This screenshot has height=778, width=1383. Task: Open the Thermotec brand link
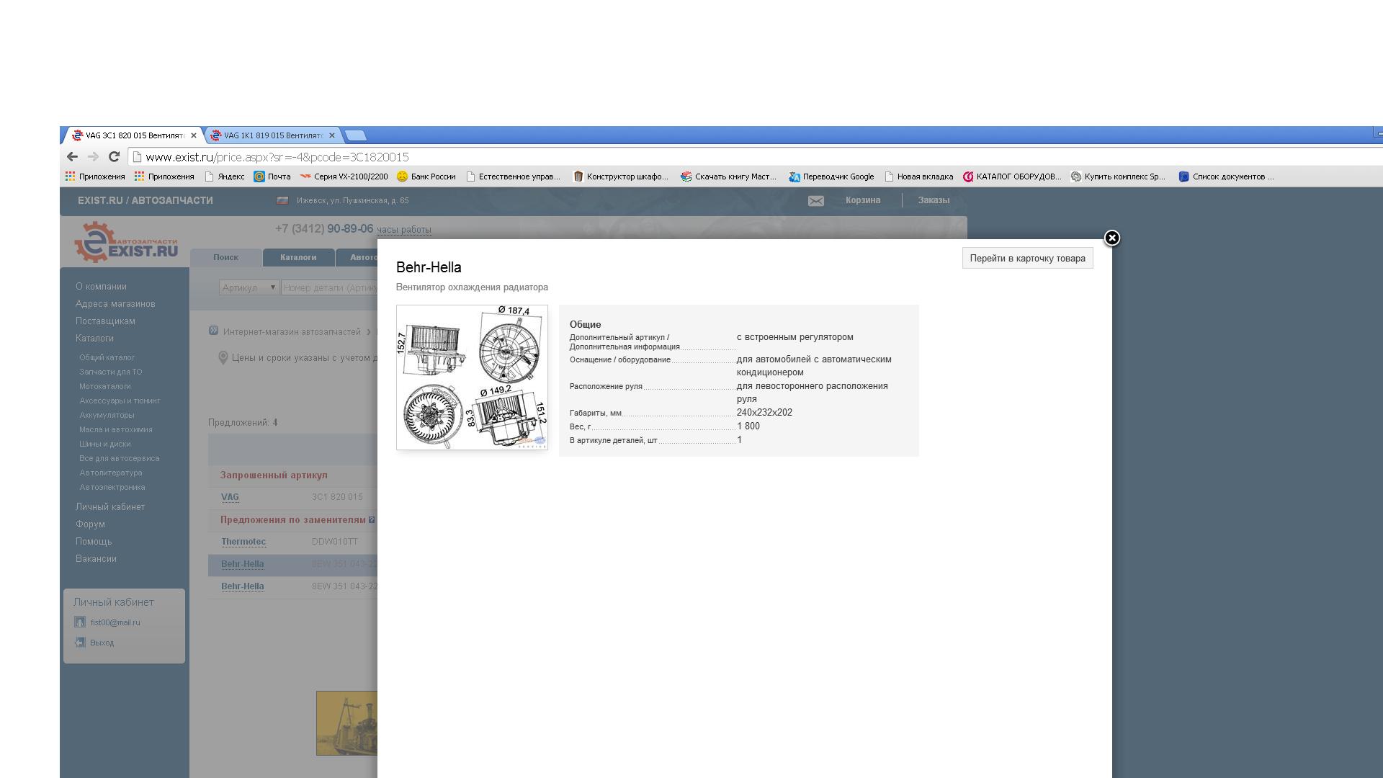coord(243,542)
